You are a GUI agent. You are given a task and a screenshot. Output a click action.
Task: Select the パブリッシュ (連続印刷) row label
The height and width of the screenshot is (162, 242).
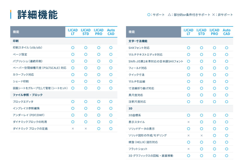point(27,61)
